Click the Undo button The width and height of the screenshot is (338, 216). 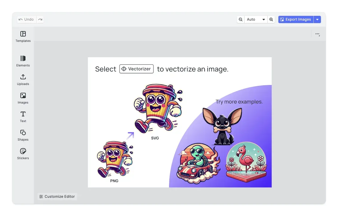26,19
